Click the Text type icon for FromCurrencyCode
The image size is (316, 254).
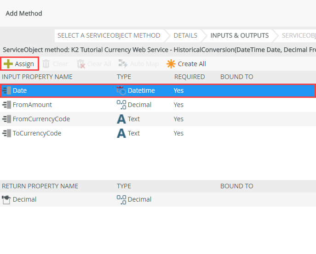click(x=121, y=119)
